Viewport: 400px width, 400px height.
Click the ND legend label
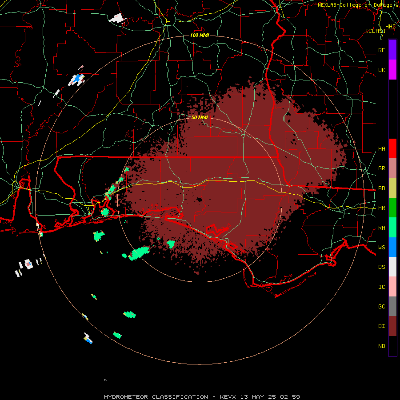(381, 346)
